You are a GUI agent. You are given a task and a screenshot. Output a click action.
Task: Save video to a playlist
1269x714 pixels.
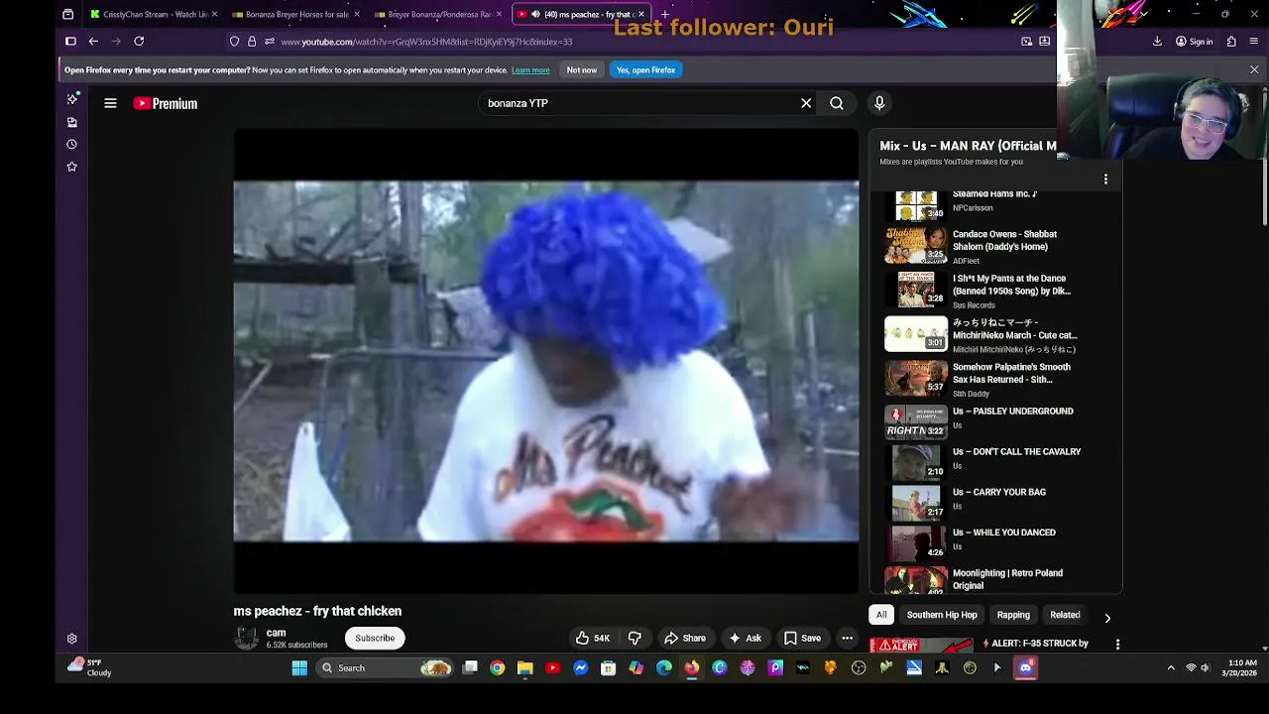point(803,638)
